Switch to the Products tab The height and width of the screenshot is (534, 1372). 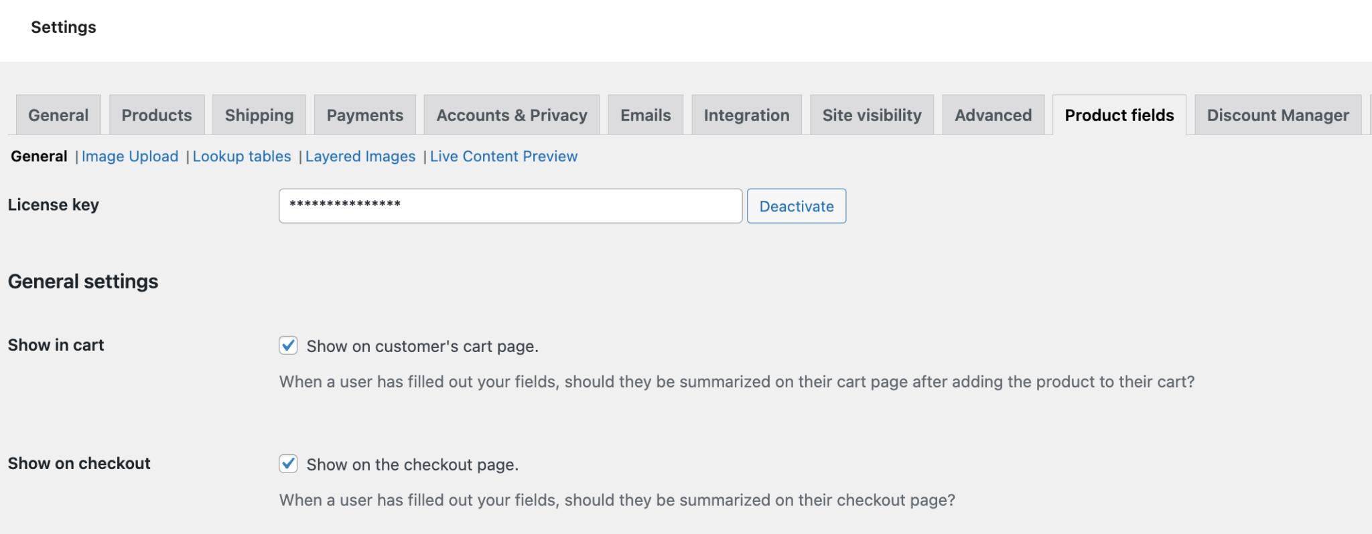156,114
